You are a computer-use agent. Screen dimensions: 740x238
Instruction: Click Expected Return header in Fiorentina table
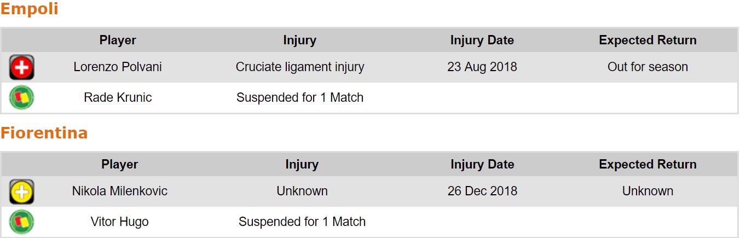coord(647,164)
